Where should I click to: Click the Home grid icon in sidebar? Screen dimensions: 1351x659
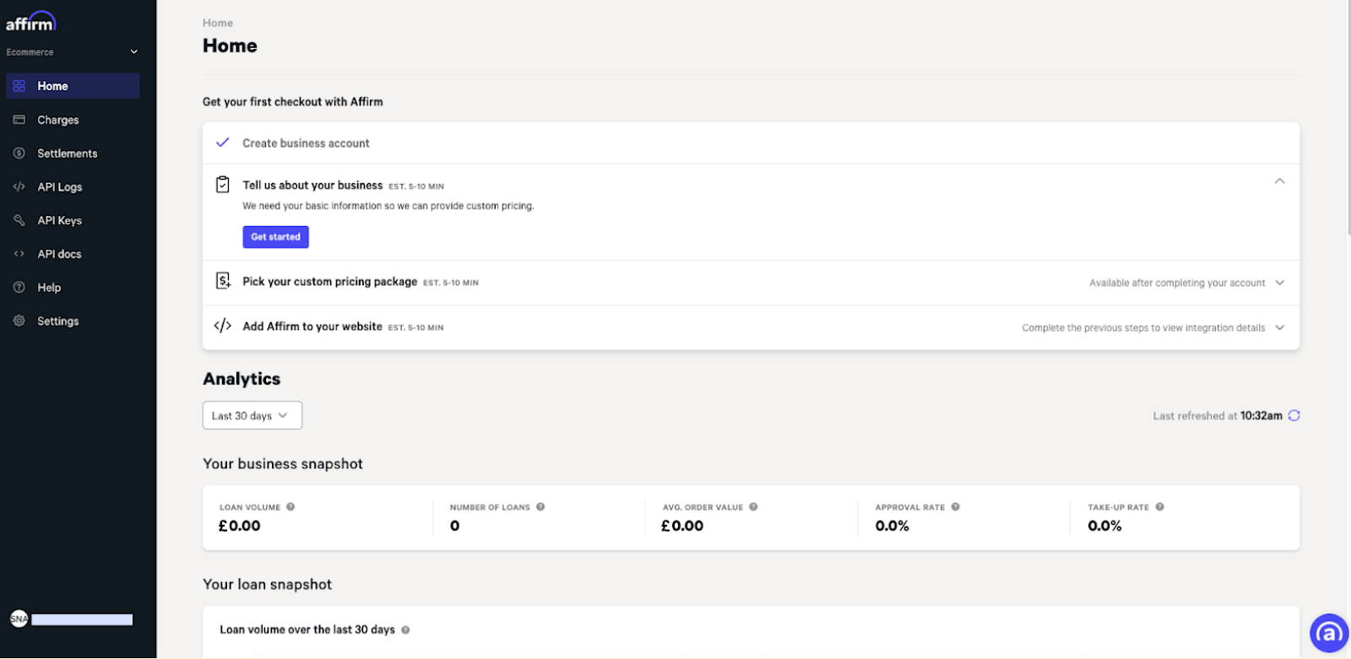19,86
